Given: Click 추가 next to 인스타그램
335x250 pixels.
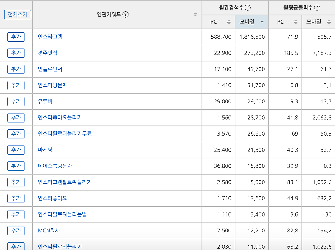Looking at the screenshot, I should (16, 37).
